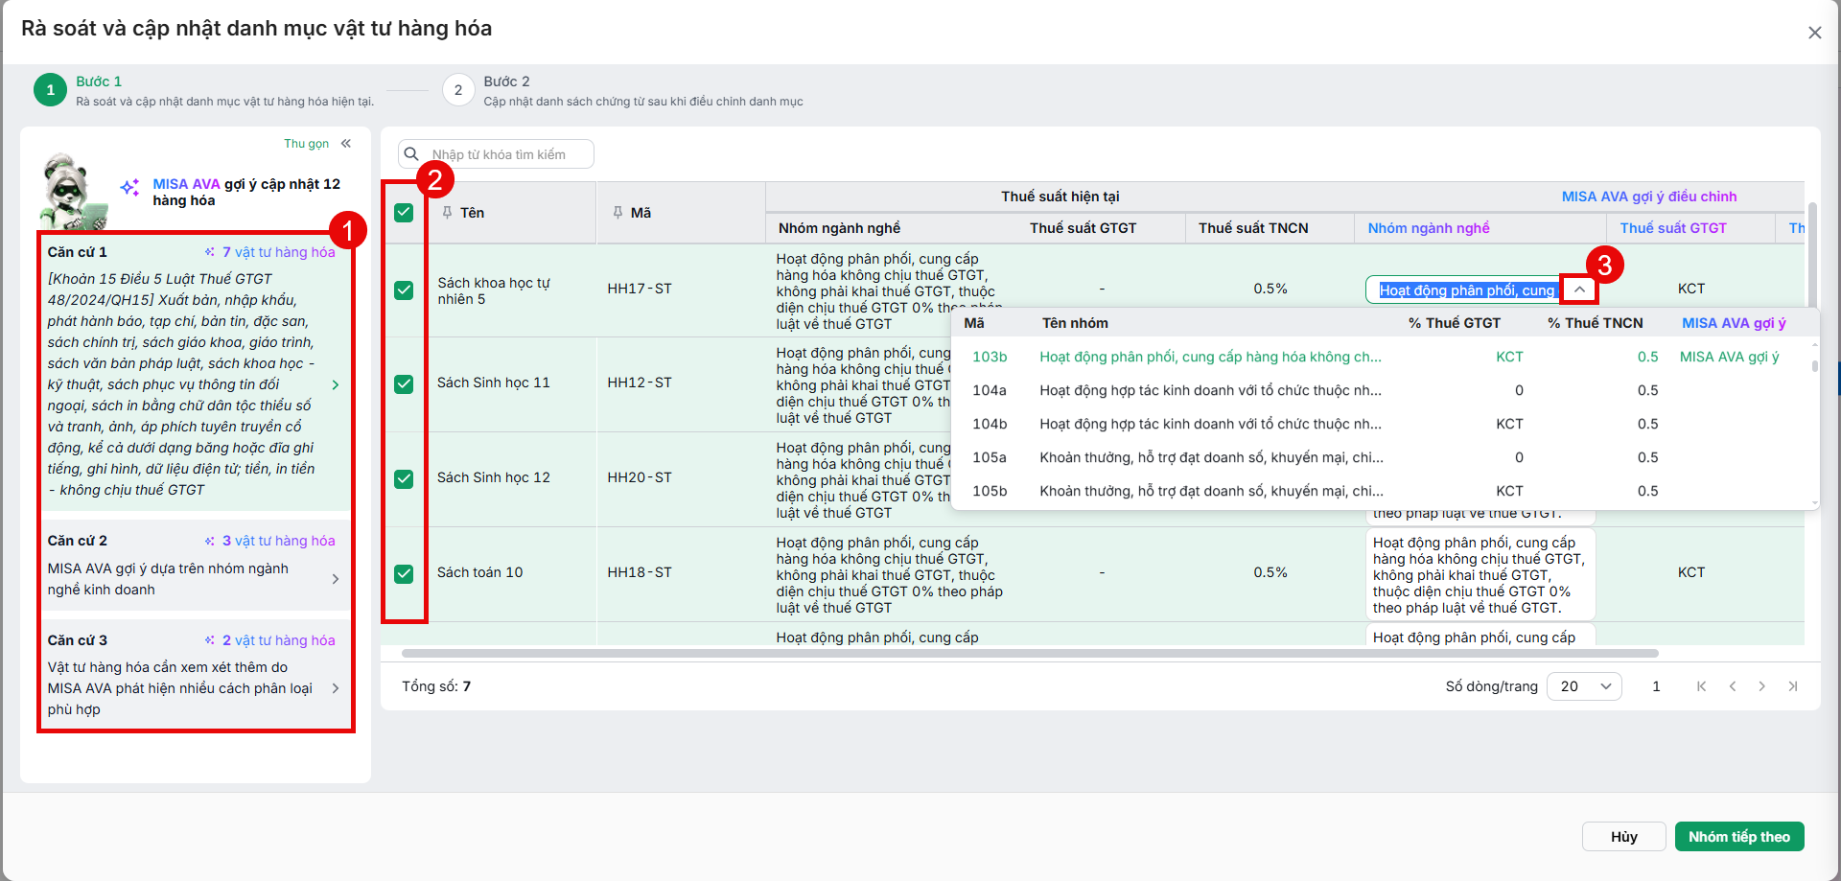Click the MISA AVA mascot avatar
The image size is (1841, 881).
pos(73,192)
